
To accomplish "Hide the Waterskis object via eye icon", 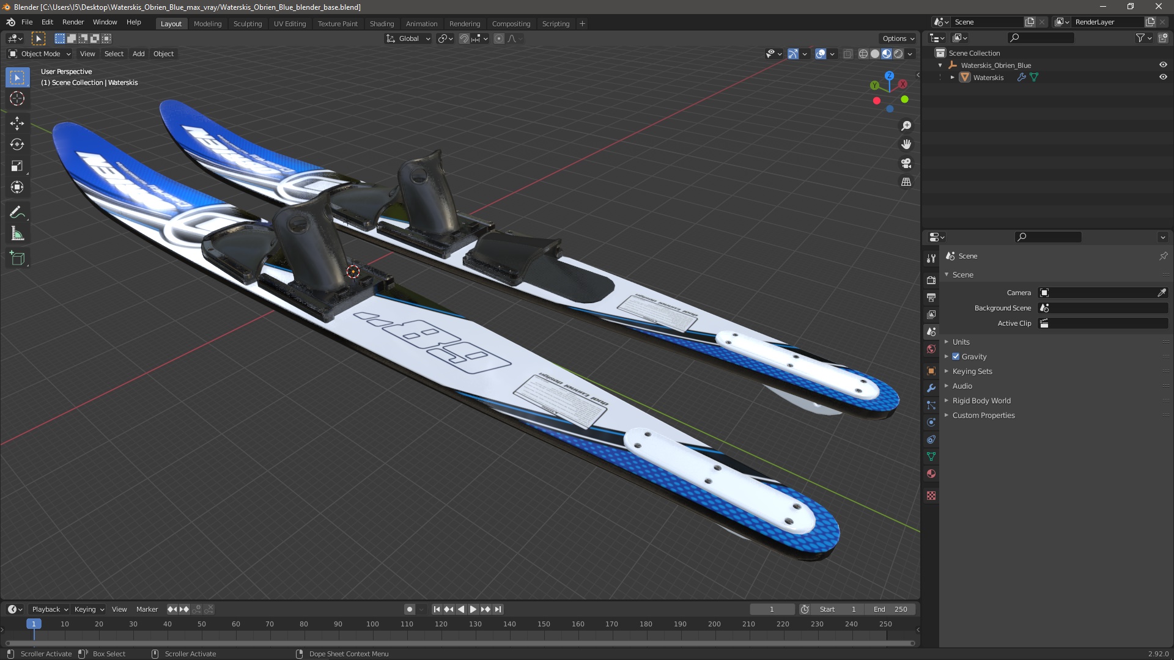I will click(1163, 77).
